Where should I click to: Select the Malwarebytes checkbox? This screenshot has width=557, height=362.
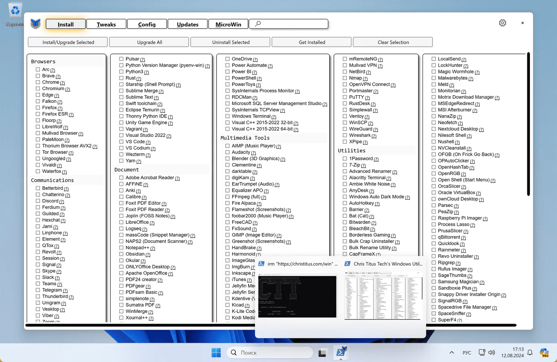coord(434,78)
